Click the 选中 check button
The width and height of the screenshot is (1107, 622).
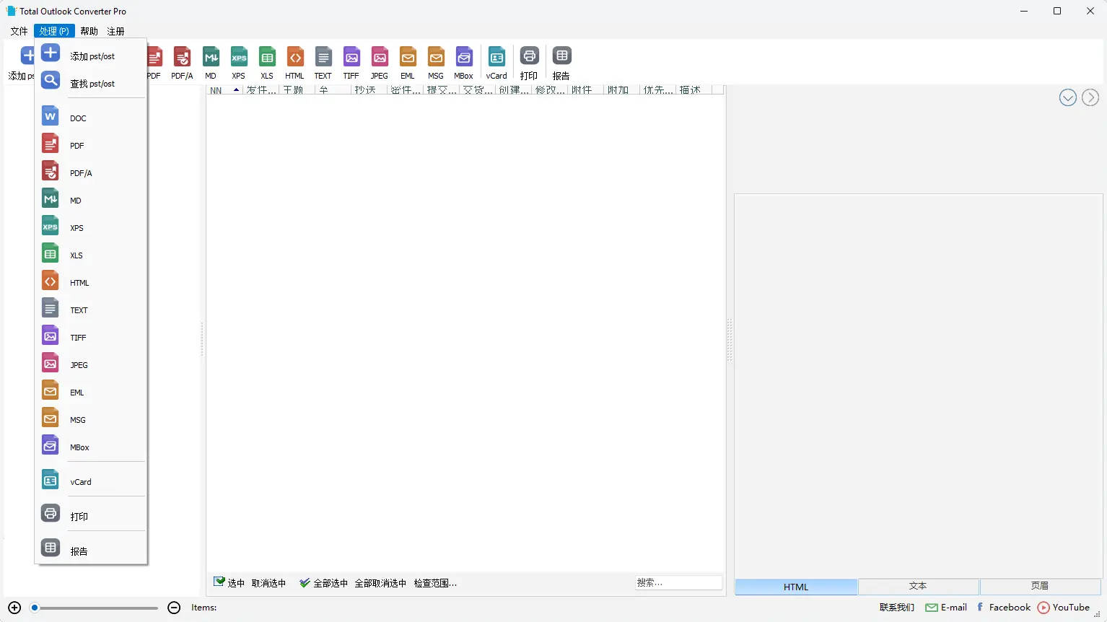tap(229, 583)
